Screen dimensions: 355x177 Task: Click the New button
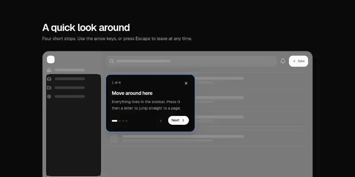tap(298, 61)
